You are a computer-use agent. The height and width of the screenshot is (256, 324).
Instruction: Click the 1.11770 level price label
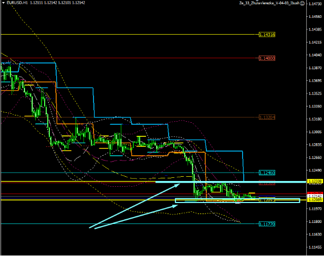click(x=267, y=224)
